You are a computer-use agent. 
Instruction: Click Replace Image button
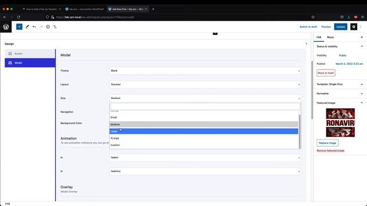coord(327,143)
